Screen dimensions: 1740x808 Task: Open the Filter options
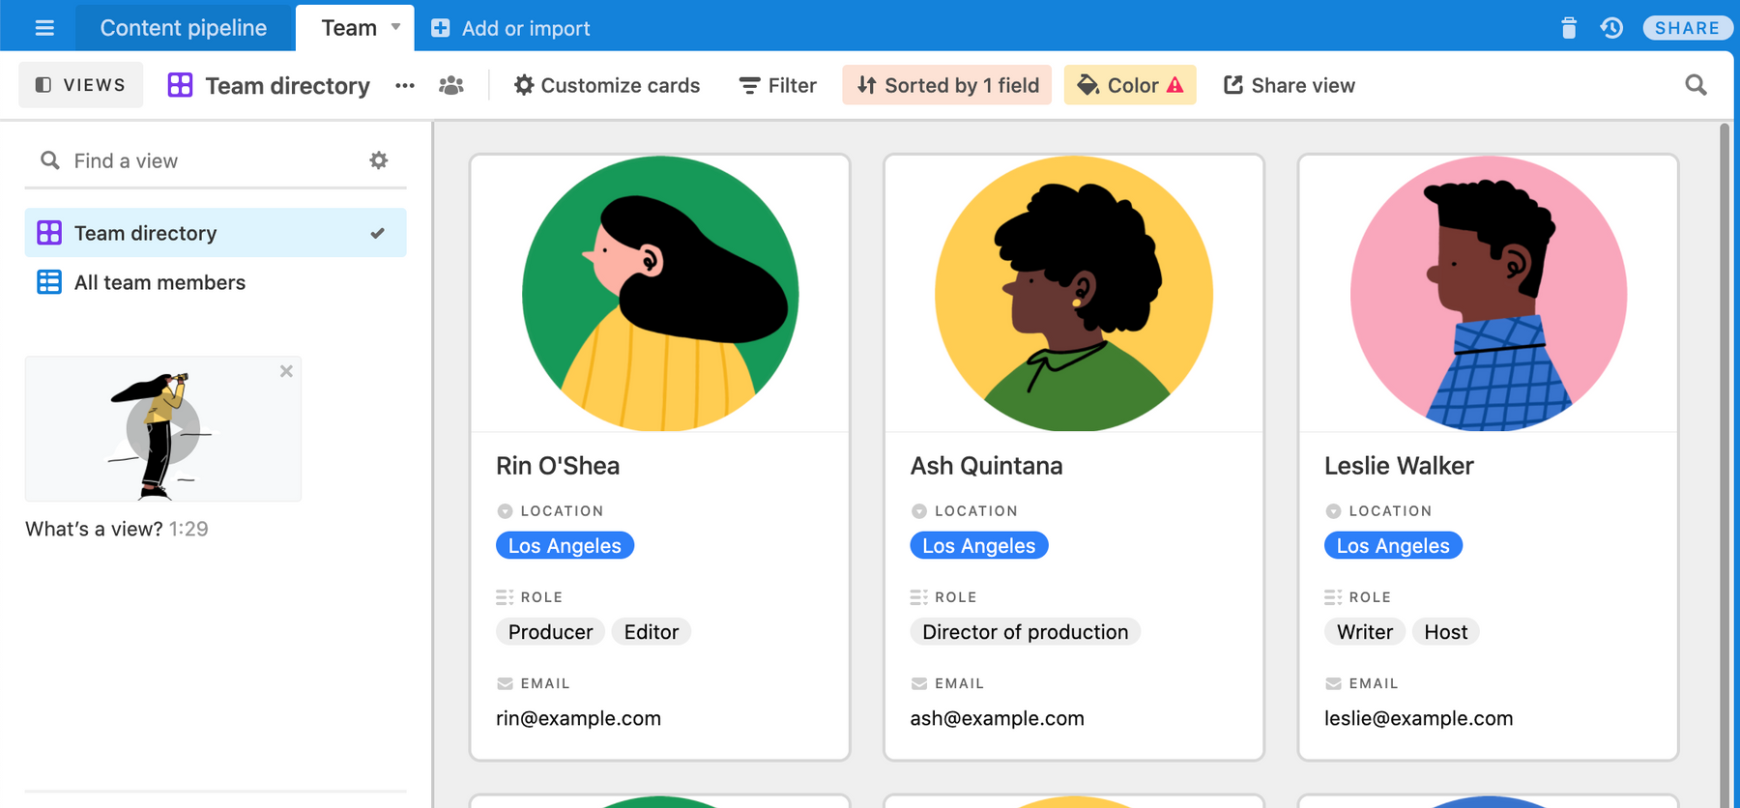777,85
